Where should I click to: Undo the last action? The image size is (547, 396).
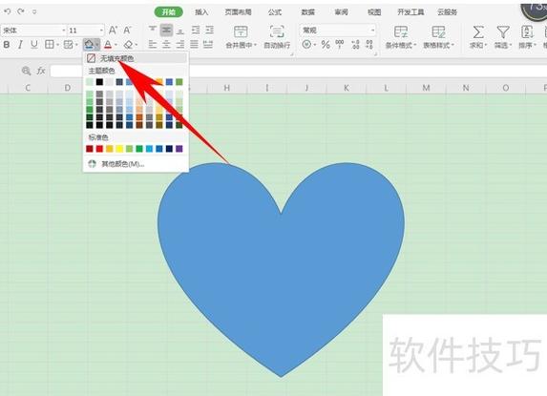click(x=8, y=11)
